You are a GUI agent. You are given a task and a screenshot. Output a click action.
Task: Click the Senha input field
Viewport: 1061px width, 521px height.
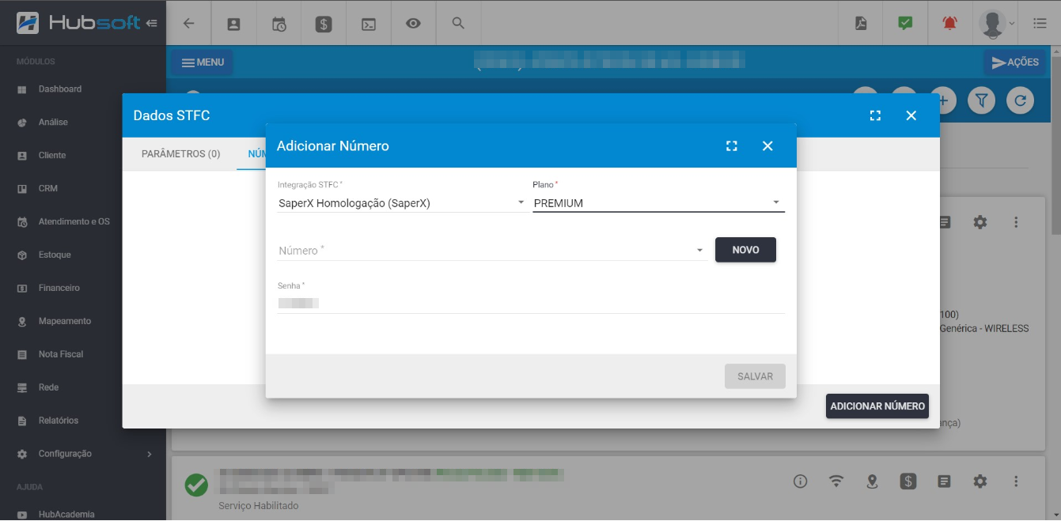tap(530, 303)
